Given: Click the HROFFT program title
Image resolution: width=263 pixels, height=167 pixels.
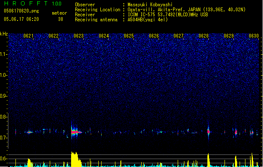Looking at the screenshot, I should [26, 3].
